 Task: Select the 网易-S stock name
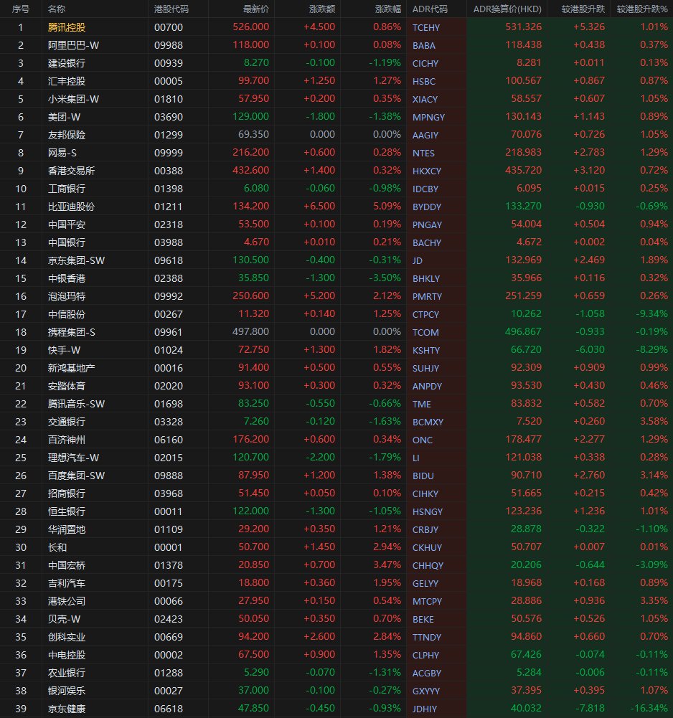62,153
